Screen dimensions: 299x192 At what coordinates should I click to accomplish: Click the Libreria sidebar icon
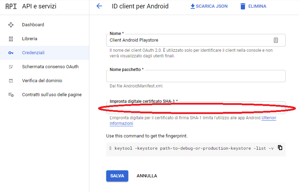pyautogui.click(x=11, y=39)
